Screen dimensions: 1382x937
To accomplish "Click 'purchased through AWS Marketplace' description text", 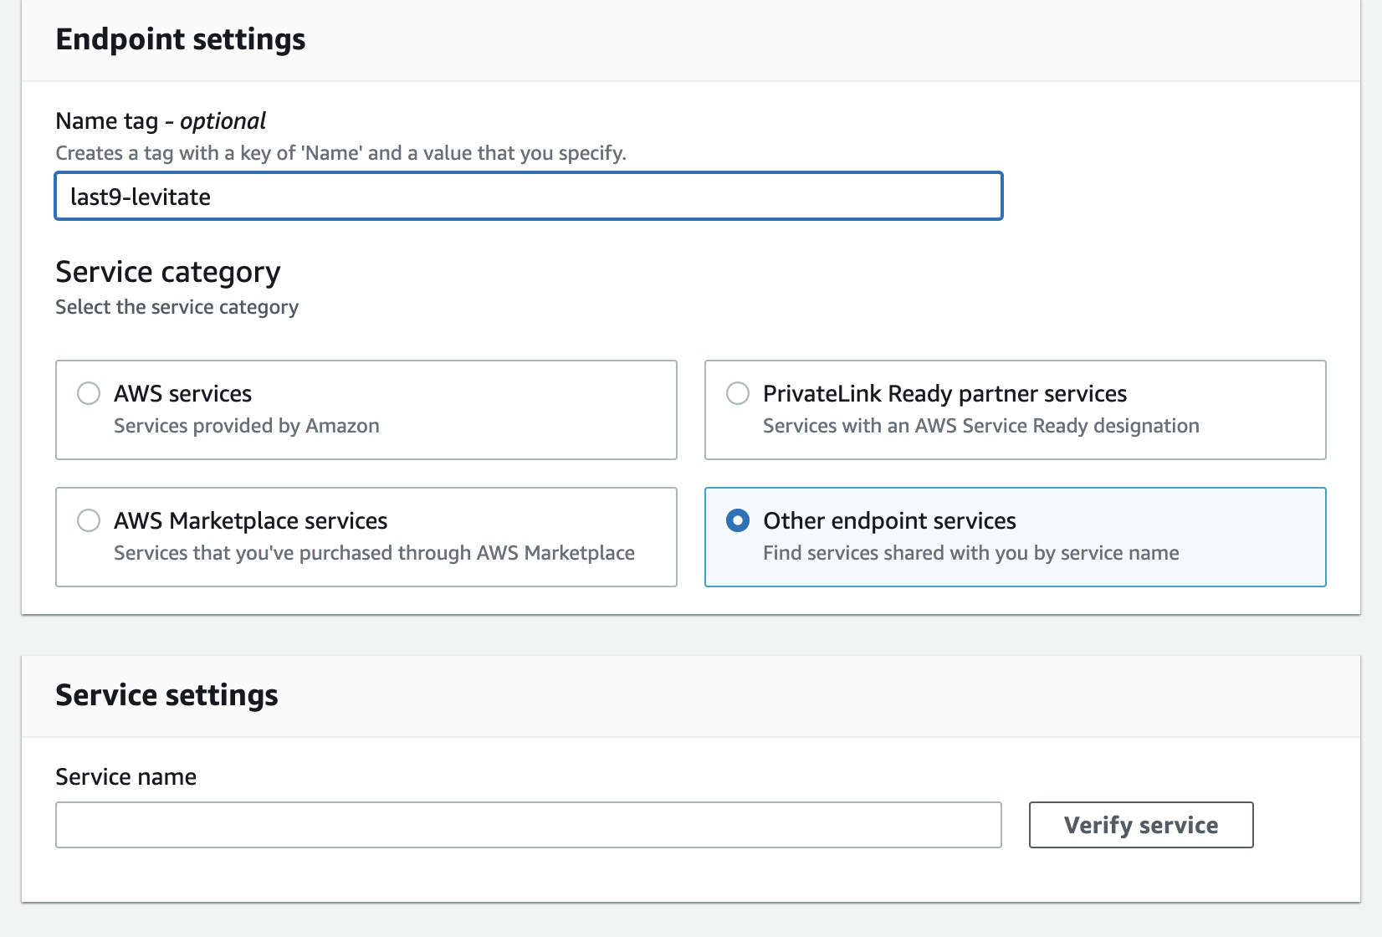I will [374, 553].
